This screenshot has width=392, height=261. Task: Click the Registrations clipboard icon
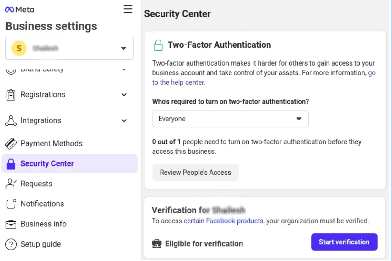(x=11, y=95)
